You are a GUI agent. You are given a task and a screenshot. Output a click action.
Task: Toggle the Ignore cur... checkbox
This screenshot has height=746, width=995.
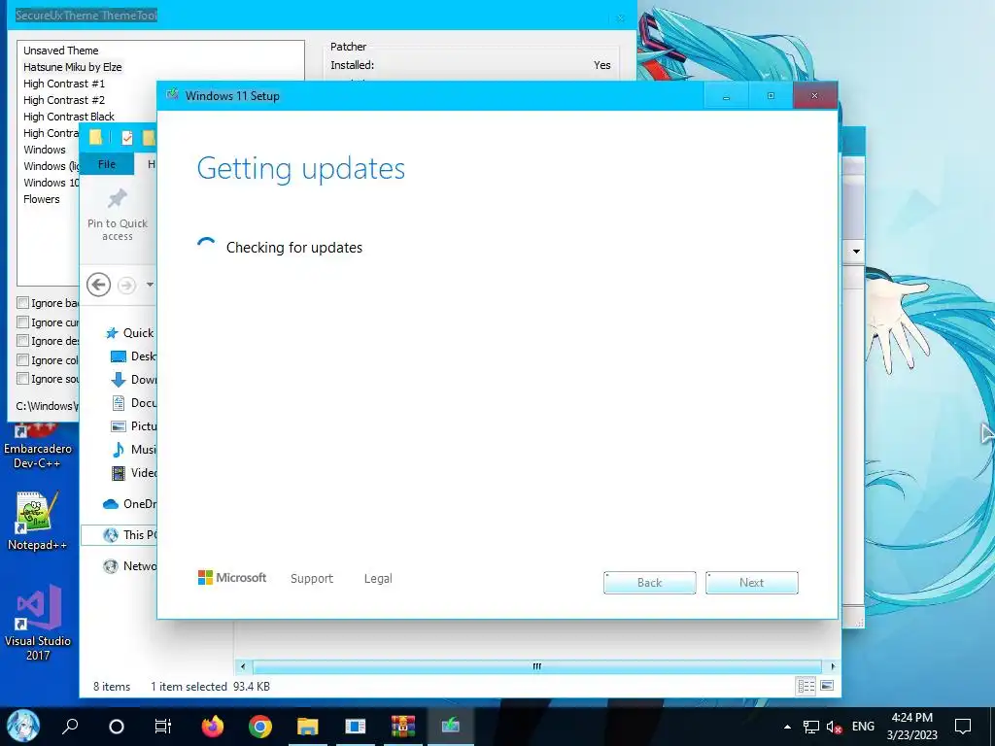tap(23, 322)
